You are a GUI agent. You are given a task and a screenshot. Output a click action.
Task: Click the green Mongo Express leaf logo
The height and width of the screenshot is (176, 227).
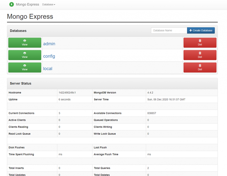click(x=11, y=4)
